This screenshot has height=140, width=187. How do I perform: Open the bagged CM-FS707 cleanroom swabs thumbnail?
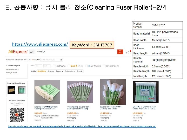pyautogui.click(x=146, y=92)
